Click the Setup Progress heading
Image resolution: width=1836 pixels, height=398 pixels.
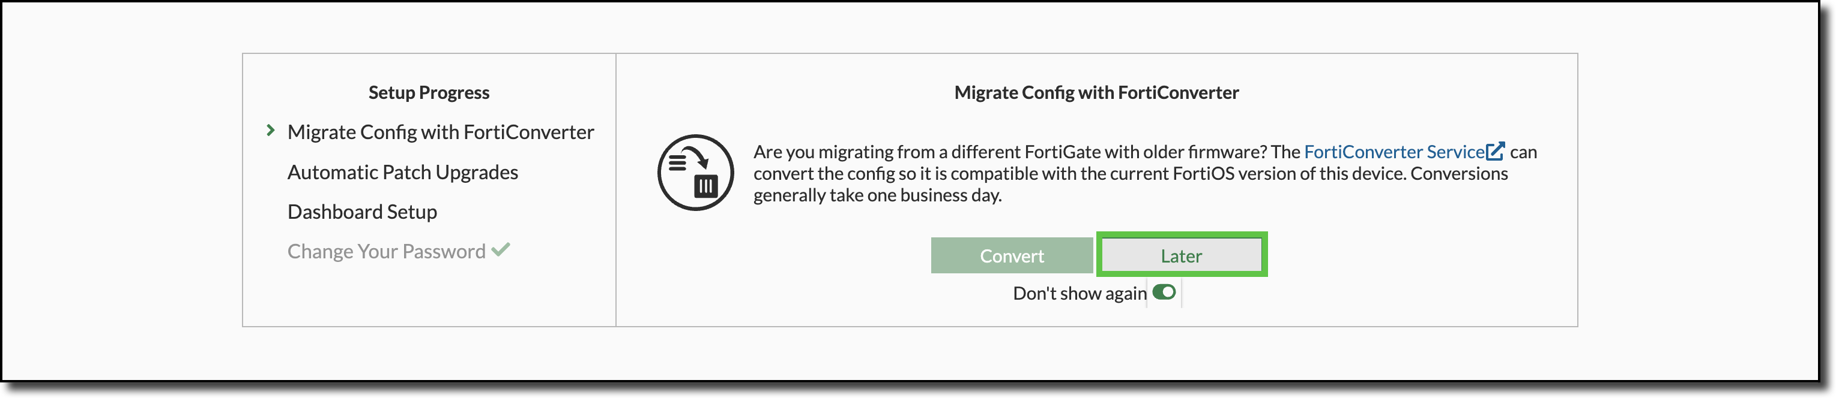[x=427, y=92]
